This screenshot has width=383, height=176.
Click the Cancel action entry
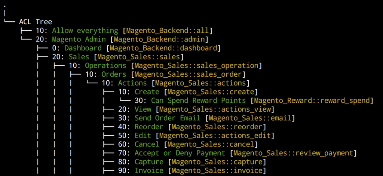coord(147,145)
